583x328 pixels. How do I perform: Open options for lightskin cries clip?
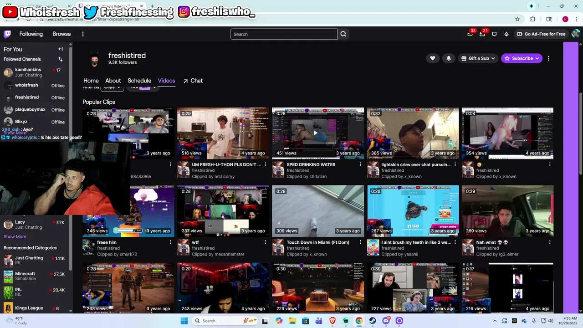(455, 164)
